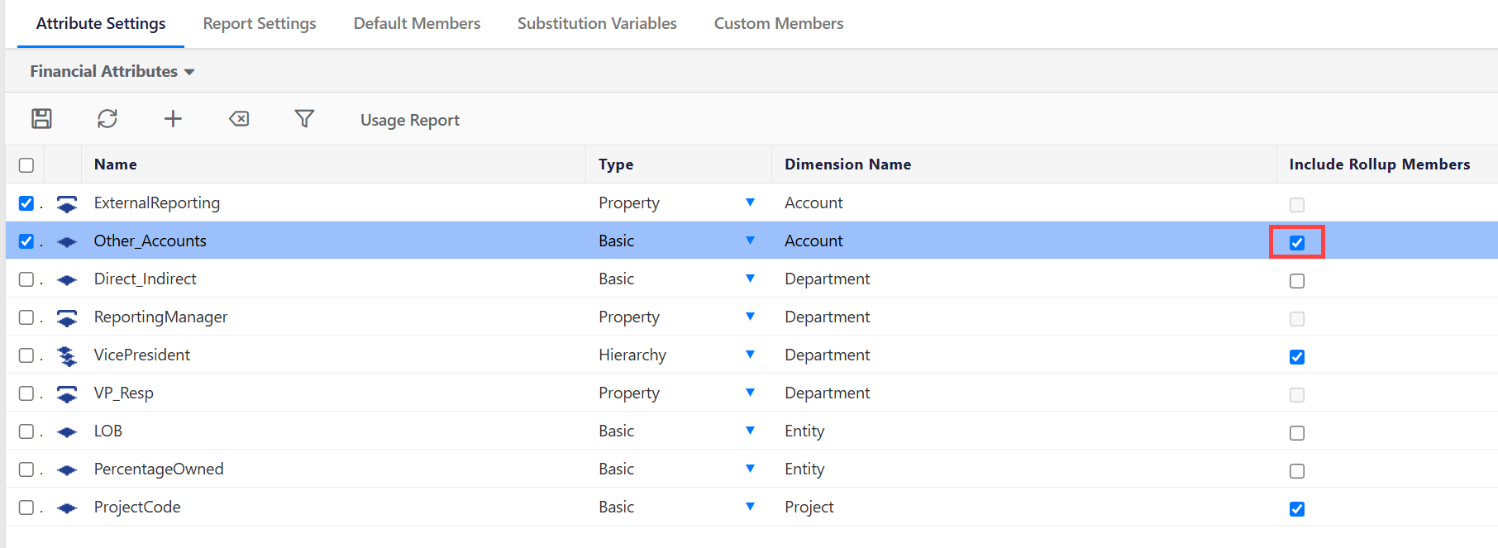Click the Save icon in toolbar
Image resolution: width=1498 pixels, height=548 pixels.
[x=41, y=119]
